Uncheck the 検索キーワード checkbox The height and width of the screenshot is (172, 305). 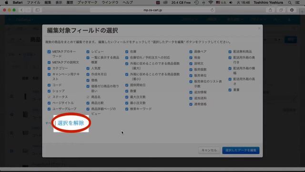pos(127,109)
